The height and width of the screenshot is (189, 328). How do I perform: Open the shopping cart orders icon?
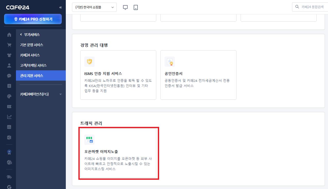(x=9, y=45)
